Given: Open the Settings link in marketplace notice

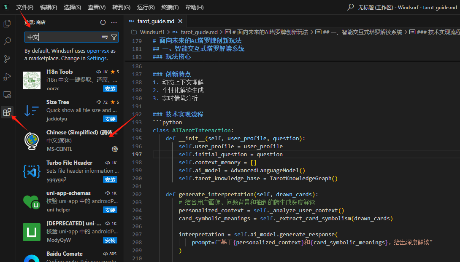Looking at the screenshot, I should (x=97, y=58).
